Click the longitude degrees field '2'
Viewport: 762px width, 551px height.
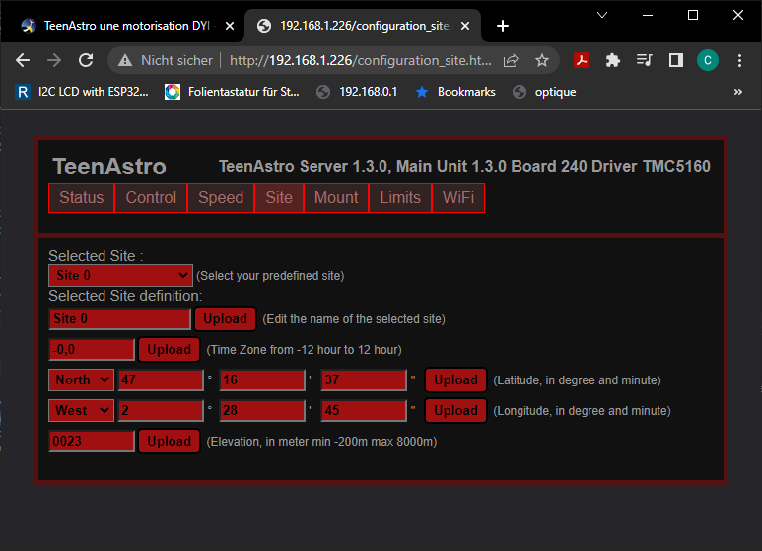point(161,411)
